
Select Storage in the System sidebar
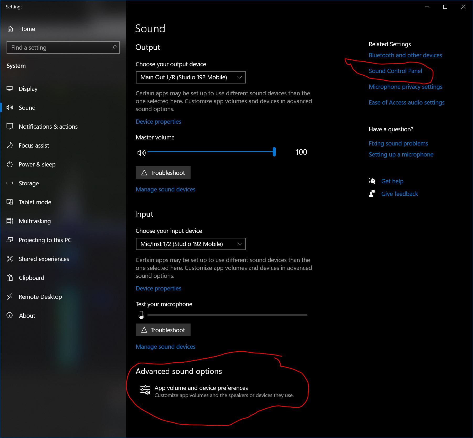29,183
